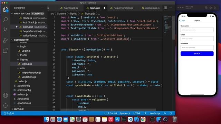The image size is (221, 124).
Task: Click the Spaces: 4 indentation status item
Action: [x=125, y=113]
